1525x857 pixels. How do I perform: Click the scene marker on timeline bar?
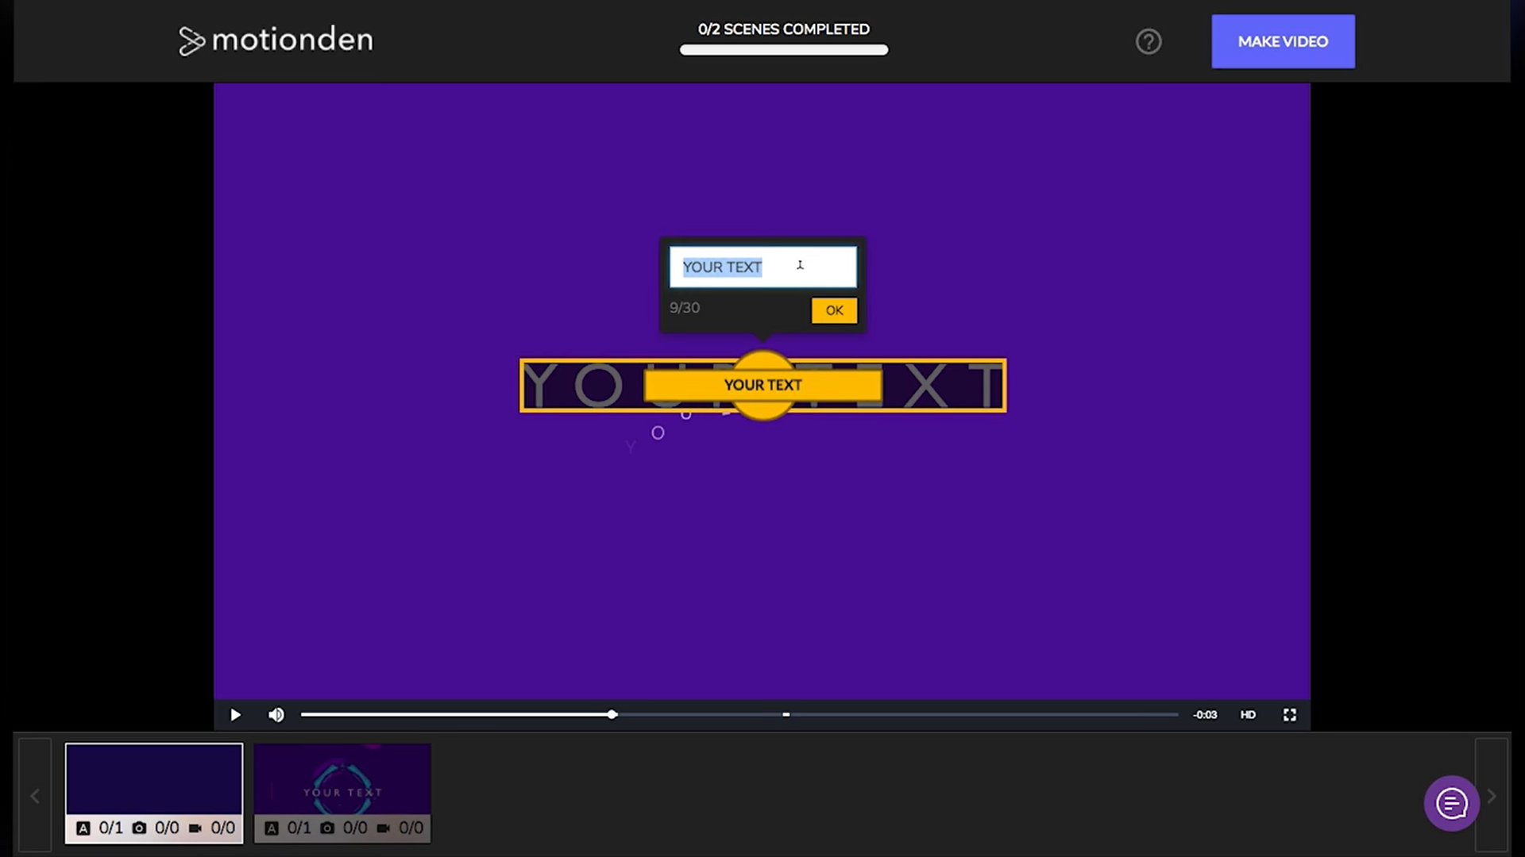(786, 715)
